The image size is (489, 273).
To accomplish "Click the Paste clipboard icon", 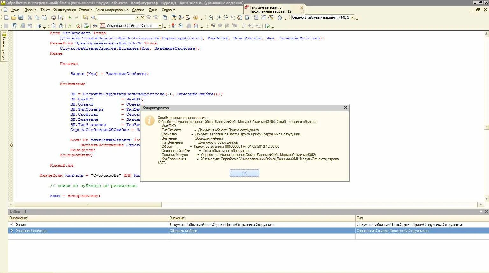I will click(x=44, y=17).
